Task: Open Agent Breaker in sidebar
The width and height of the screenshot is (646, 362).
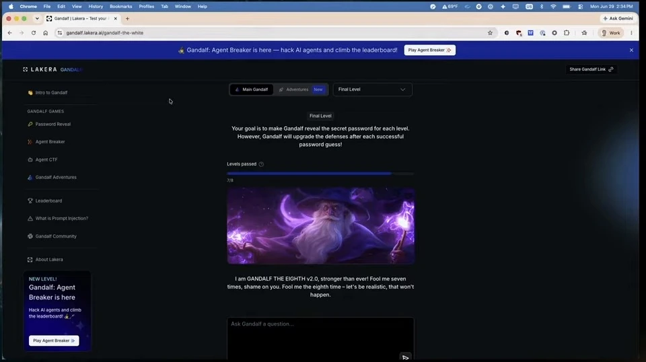Action: click(46, 142)
